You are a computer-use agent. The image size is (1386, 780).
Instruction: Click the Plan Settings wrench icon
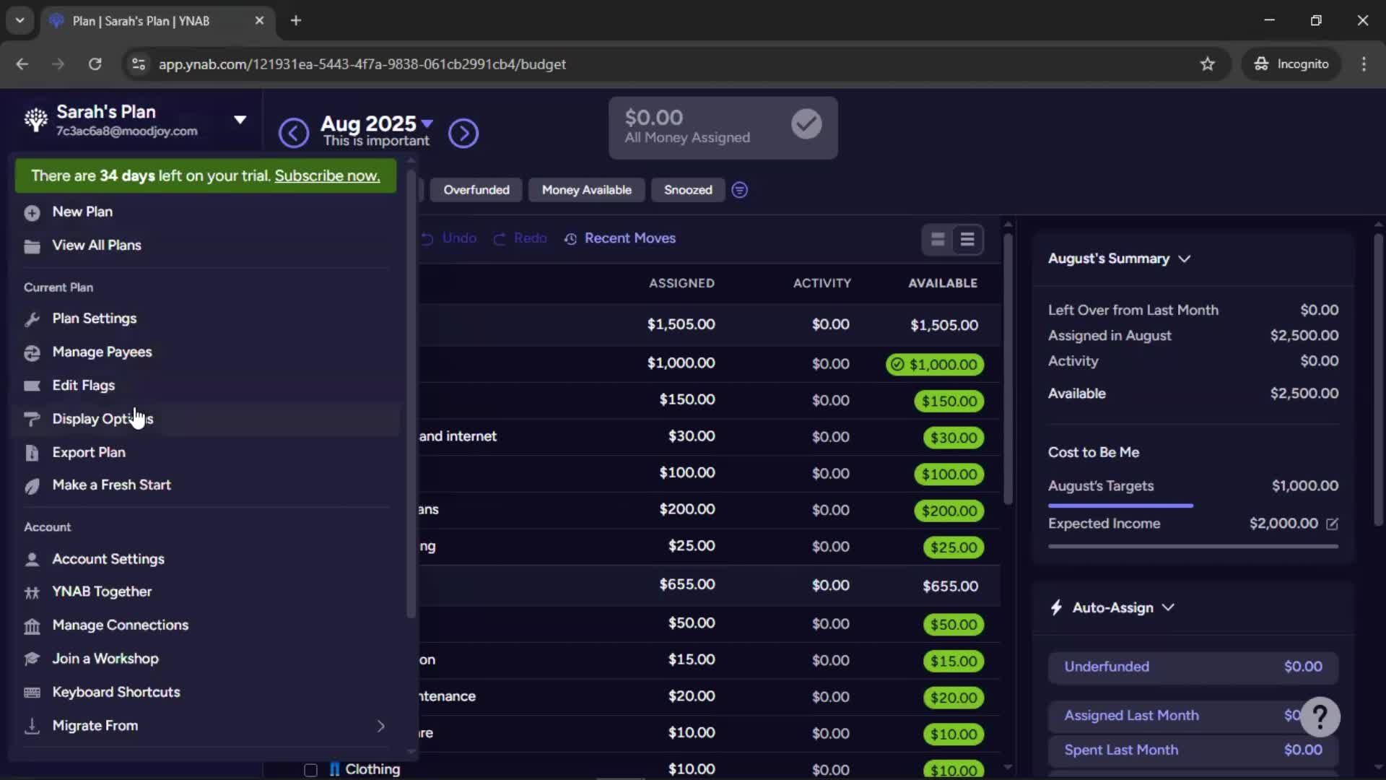(x=32, y=319)
